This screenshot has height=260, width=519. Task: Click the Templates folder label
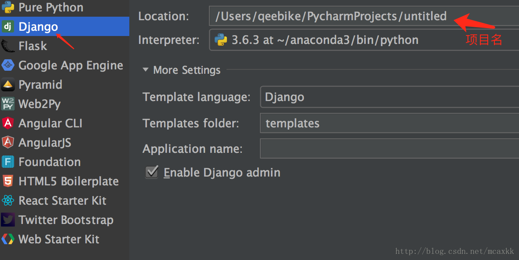[190, 123]
